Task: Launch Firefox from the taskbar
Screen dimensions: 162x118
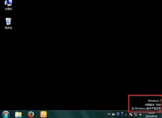Action: tap(31, 114)
